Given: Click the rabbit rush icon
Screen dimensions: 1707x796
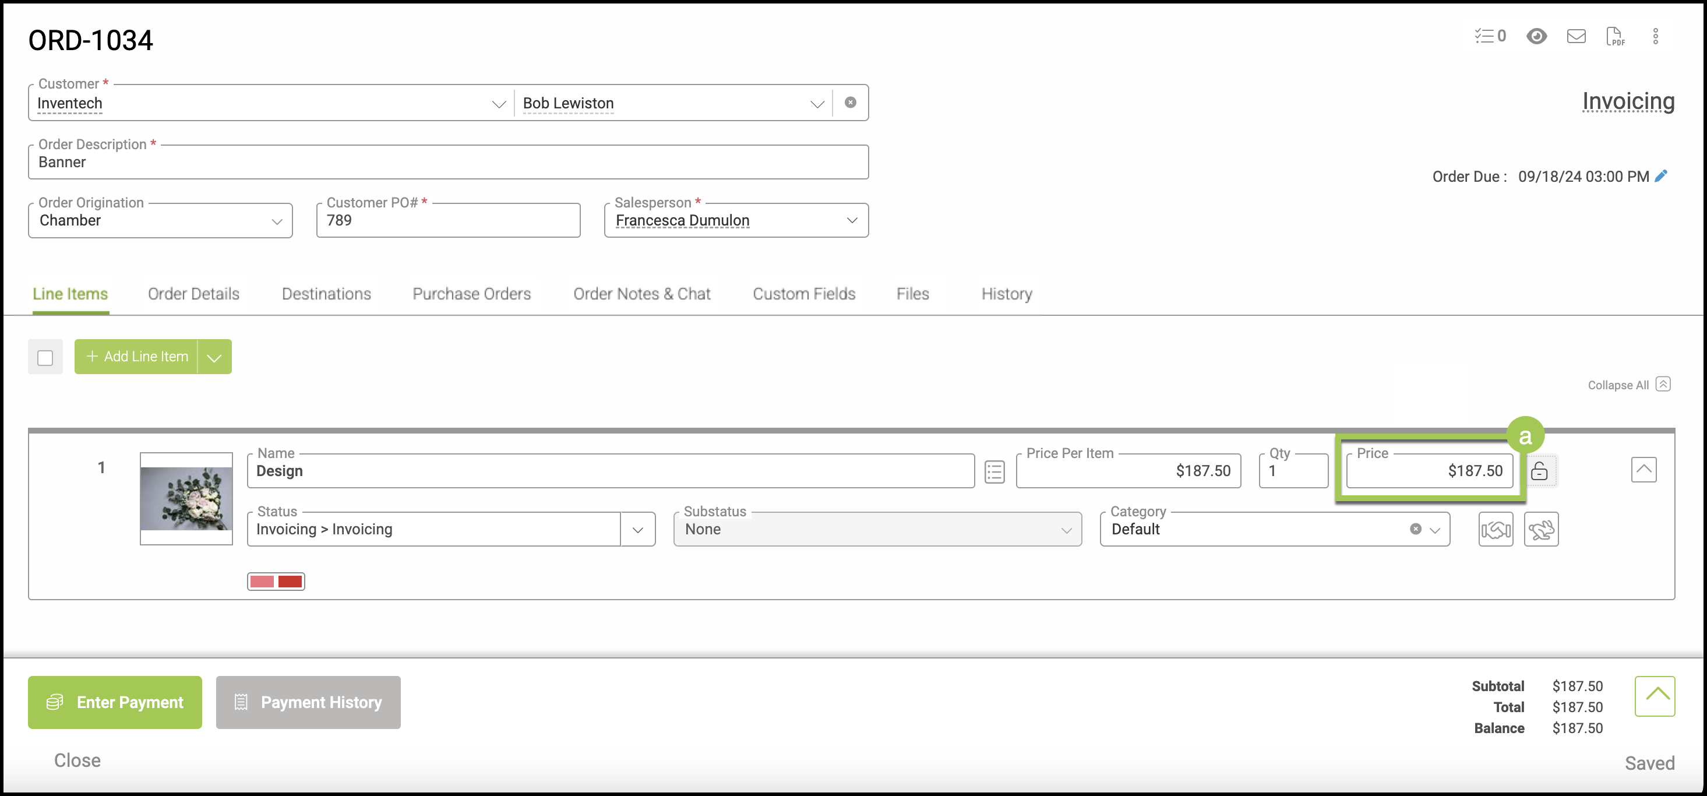Looking at the screenshot, I should coord(1541,530).
